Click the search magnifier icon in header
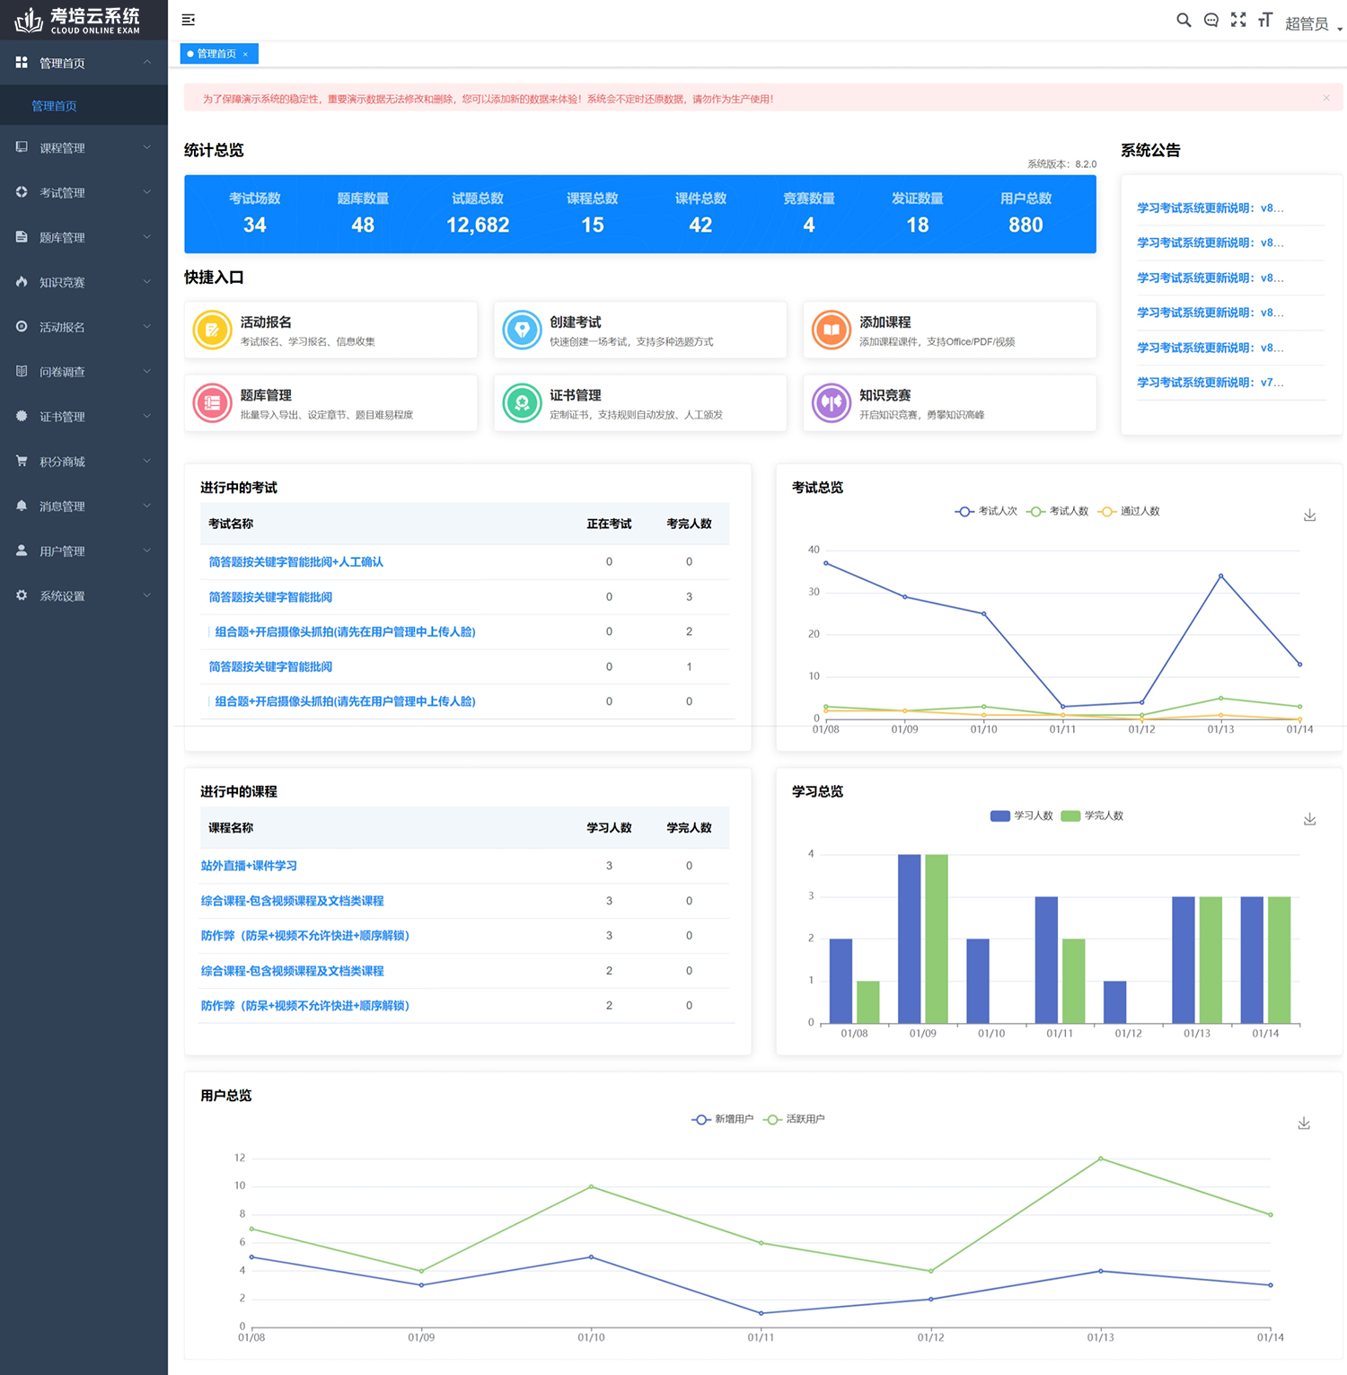 pos(1184,20)
